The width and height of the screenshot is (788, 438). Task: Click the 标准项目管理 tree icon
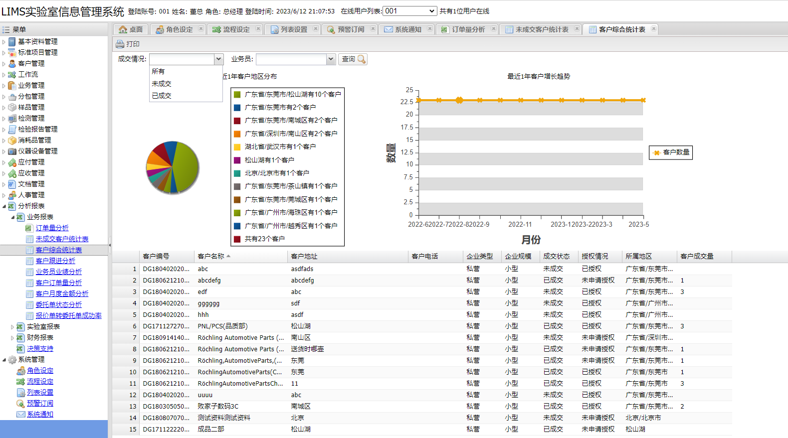12,52
